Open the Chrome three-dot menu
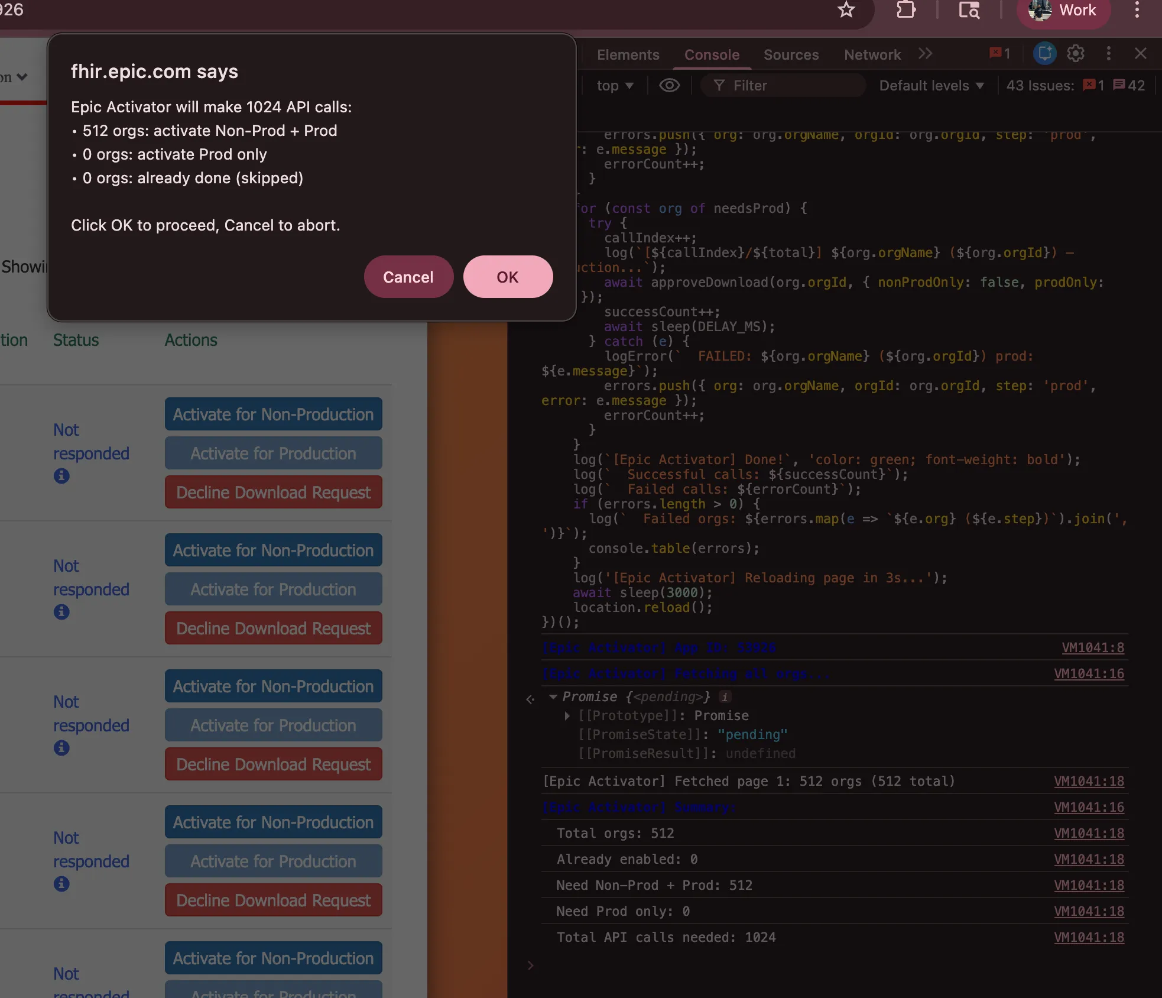Image resolution: width=1162 pixels, height=998 pixels. tap(1137, 10)
